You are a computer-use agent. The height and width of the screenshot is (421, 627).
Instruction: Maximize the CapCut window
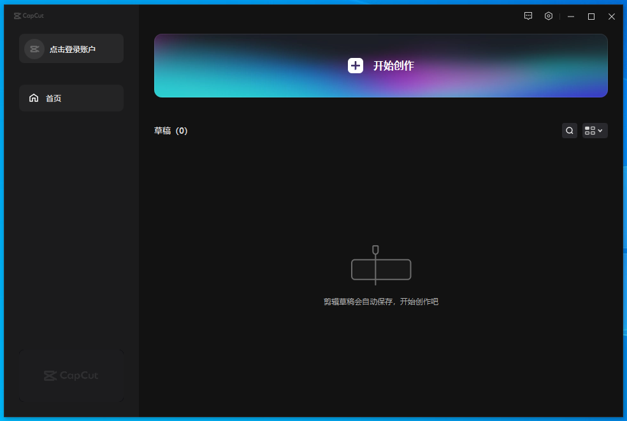click(x=591, y=17)
